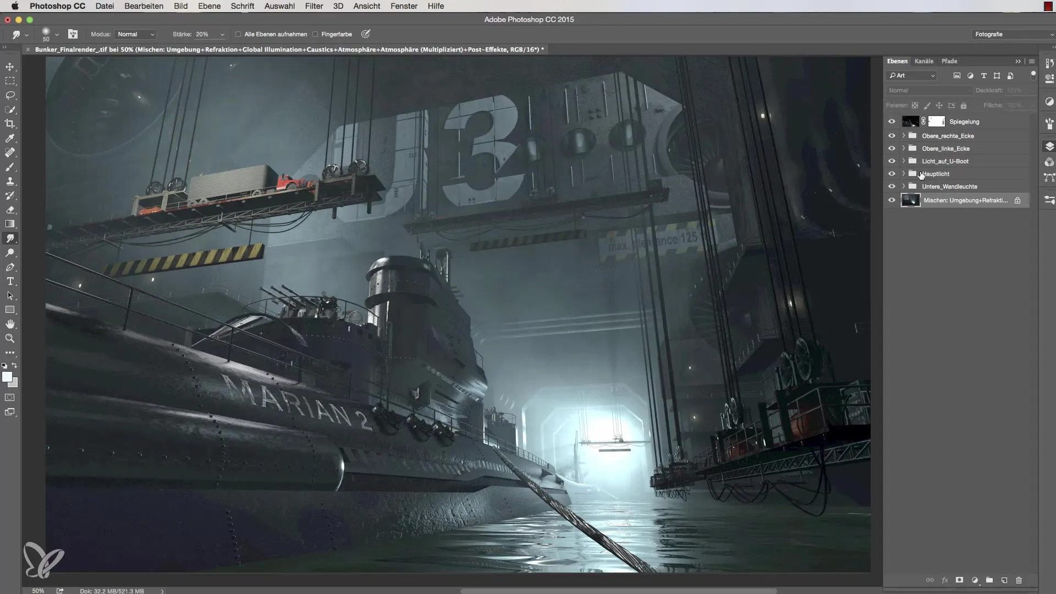Open the Edit Toolbar ellipsis

(x=10, y=353)
